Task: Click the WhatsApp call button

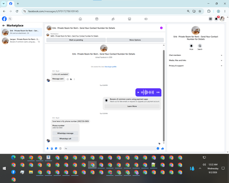Action: click(65, 139)
